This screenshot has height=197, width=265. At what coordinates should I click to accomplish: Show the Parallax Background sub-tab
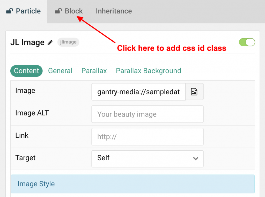coord(148,71)
